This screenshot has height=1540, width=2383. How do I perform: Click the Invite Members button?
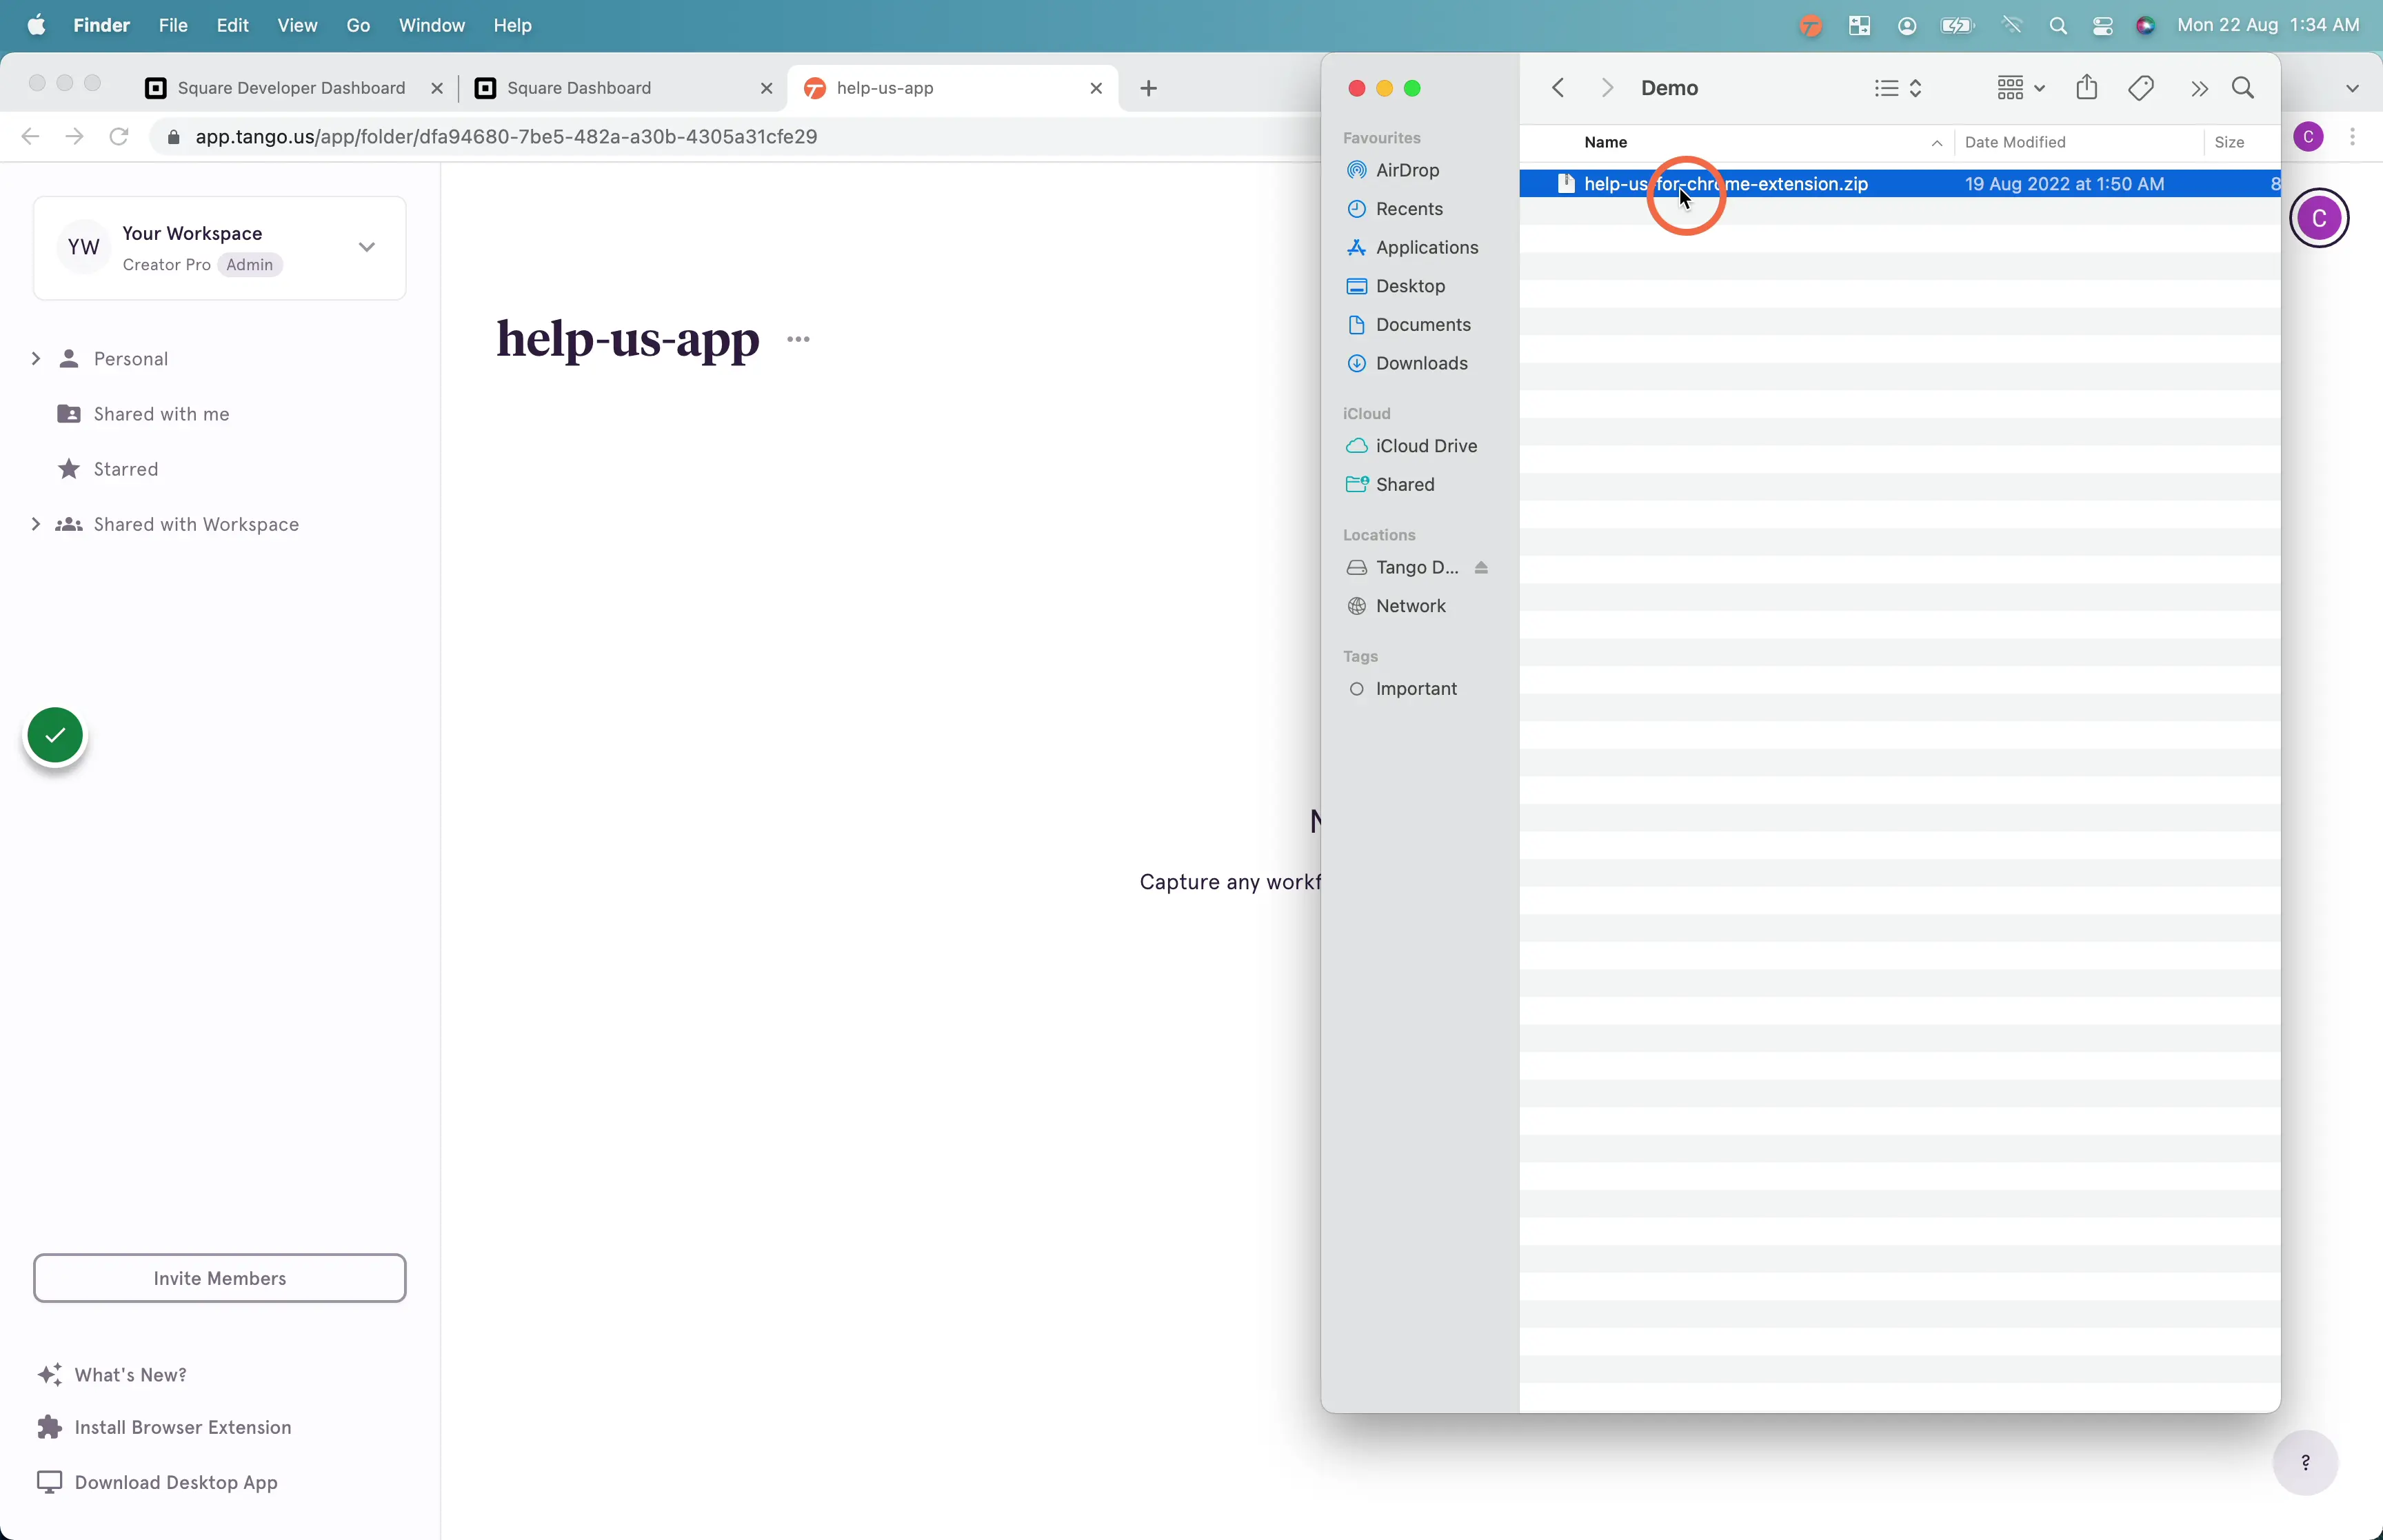point(220,1278)
